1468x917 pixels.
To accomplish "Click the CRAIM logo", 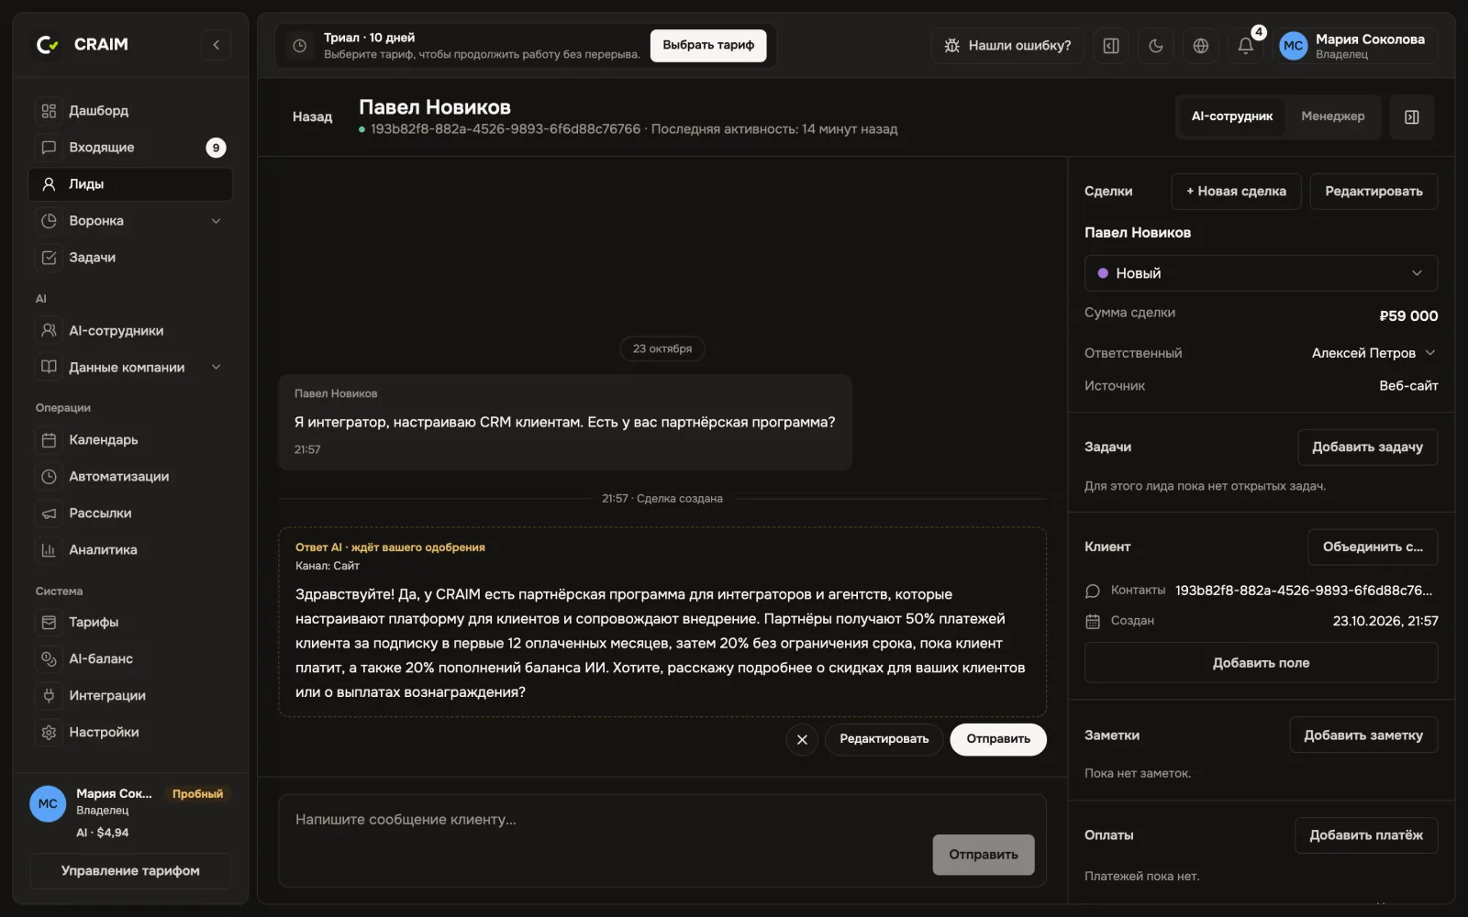I will [x=82, y=44].
